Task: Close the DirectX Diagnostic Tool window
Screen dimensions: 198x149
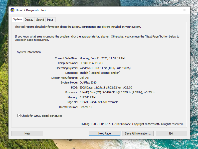Action: tap(184, 10)
